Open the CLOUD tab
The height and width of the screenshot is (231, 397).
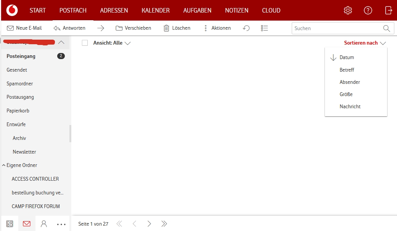271,10
